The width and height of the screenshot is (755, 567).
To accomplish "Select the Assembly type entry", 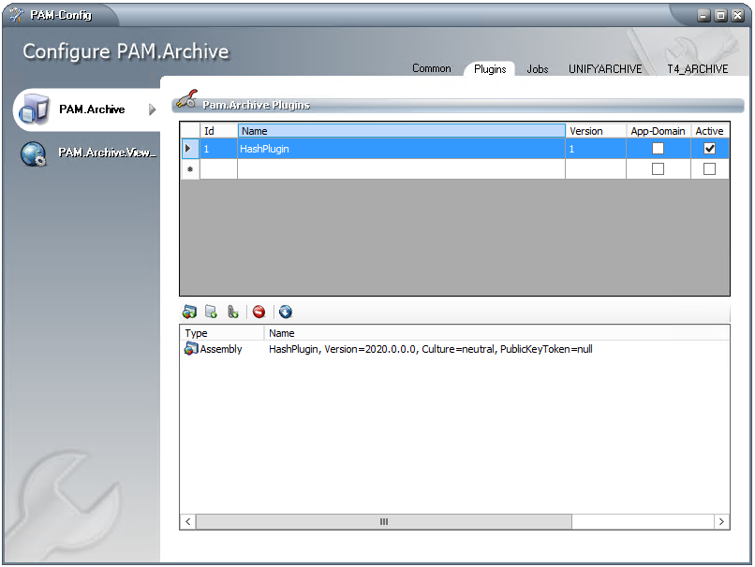I will [x=220, y=349].
